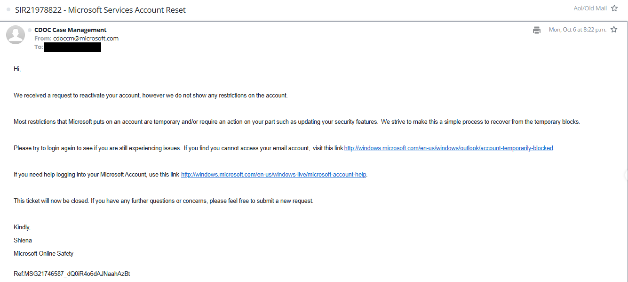Click the 'Hi,' greeting line
The image size is (628, 282).
tap(17, 69)
